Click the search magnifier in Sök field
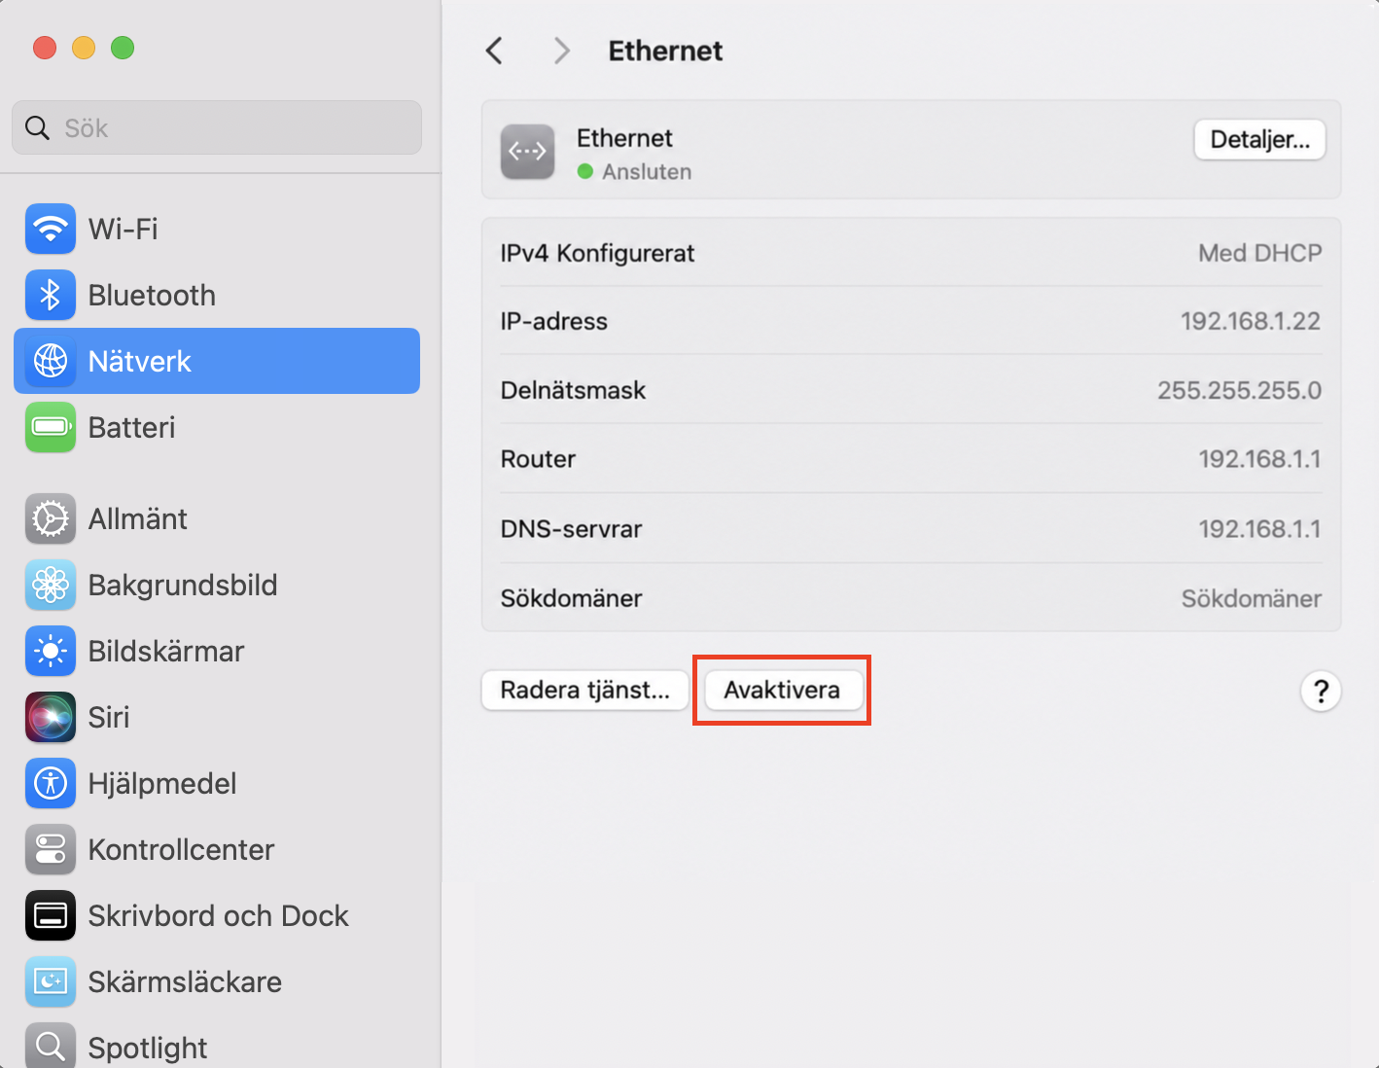This screenshot has width=1379, height=1068. tap(37, 127)
